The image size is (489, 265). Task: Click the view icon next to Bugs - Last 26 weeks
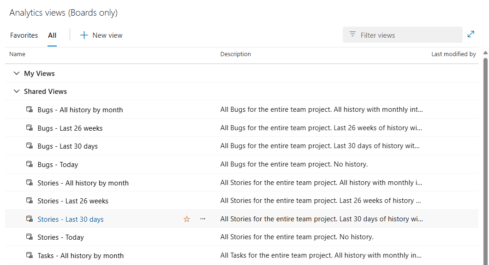[30, 128]
